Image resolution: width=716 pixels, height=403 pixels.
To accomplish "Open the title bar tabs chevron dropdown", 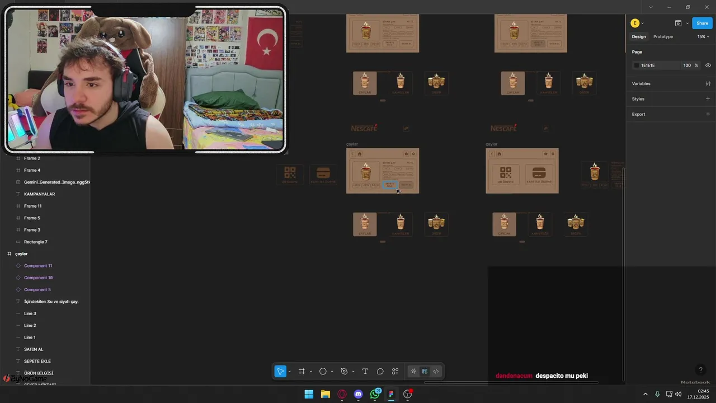I will (651, 7).
